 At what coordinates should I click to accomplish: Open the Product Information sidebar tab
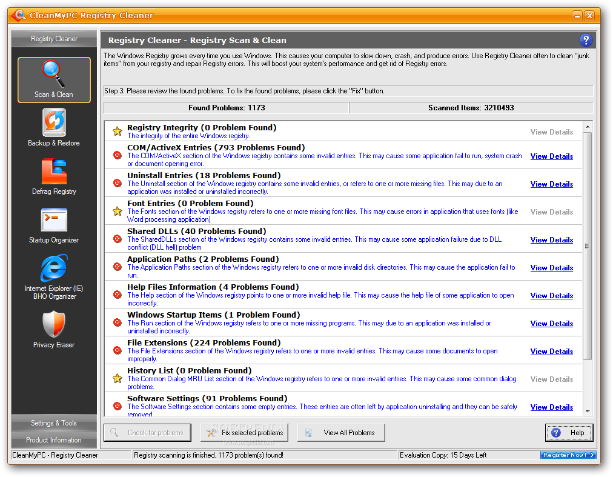pos(54,440)
